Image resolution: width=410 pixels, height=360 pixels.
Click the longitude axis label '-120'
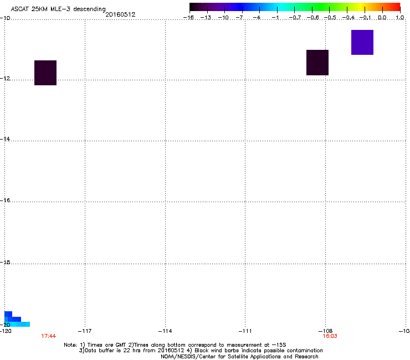point(6,331)
